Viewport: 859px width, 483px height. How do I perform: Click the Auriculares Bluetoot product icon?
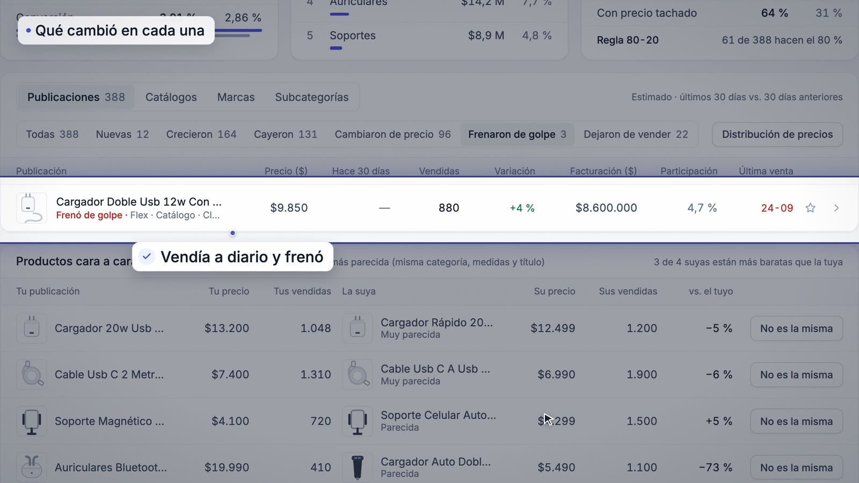pyautogui.click(x=31, y=467)
